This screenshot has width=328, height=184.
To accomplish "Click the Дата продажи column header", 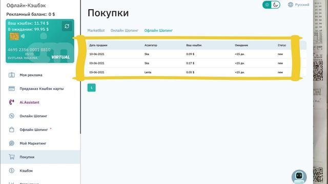I will (98, 45).
